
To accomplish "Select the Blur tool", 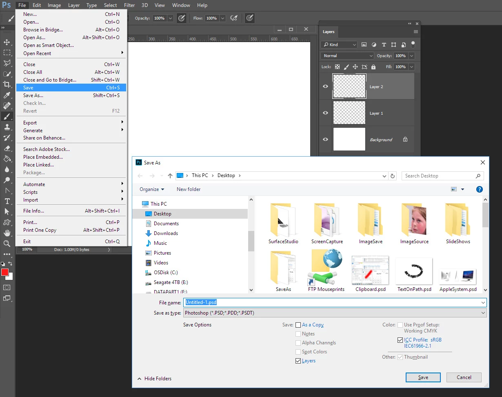I will (x=7, y=169).
